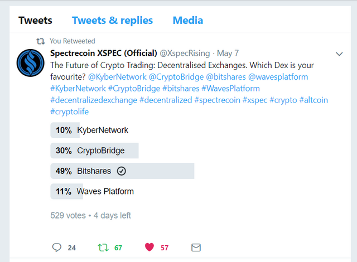Expand the tweet options chevron
The width and height of the screenshot is (357, 262).
(x=339, y=54)
